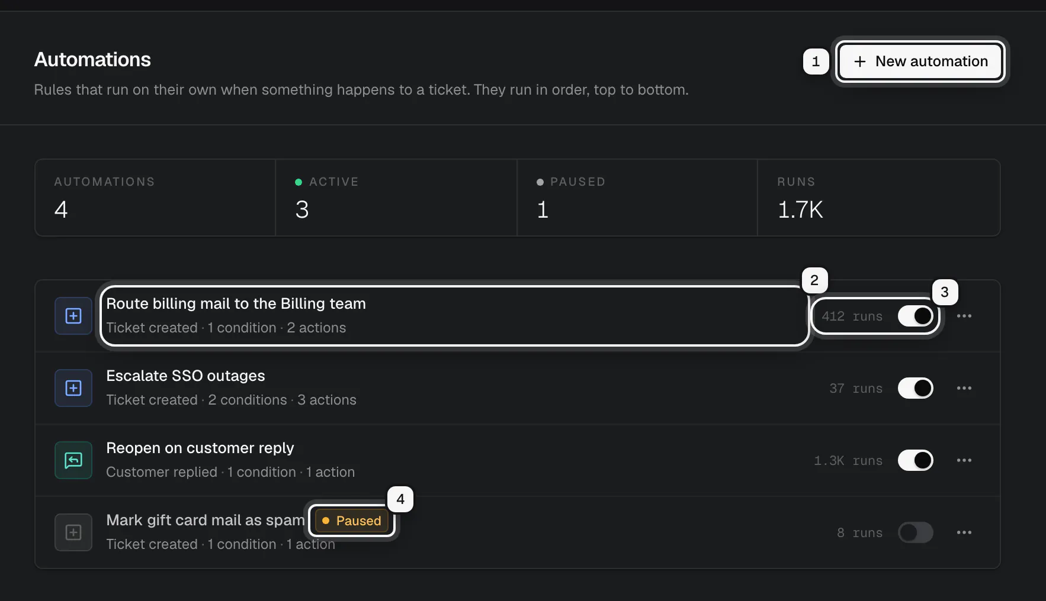Viewport: 1046px width, 601px height.
Task: Show more options for Mark gift card mail
Action: (964, 532)
